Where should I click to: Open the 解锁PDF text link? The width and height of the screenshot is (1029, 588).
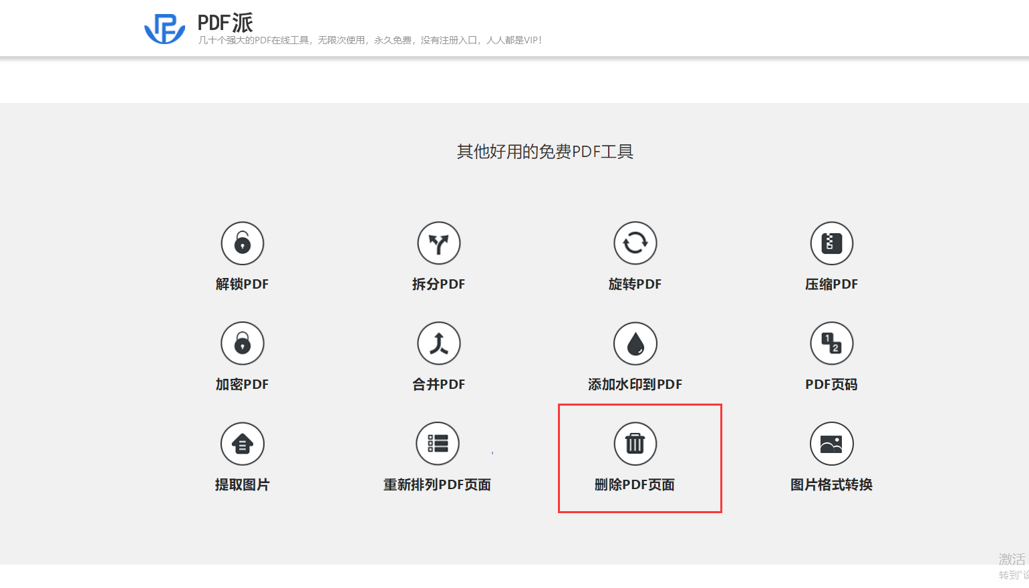(242, 284)
